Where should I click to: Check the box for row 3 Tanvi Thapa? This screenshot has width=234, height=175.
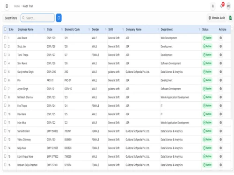[5, 55]
